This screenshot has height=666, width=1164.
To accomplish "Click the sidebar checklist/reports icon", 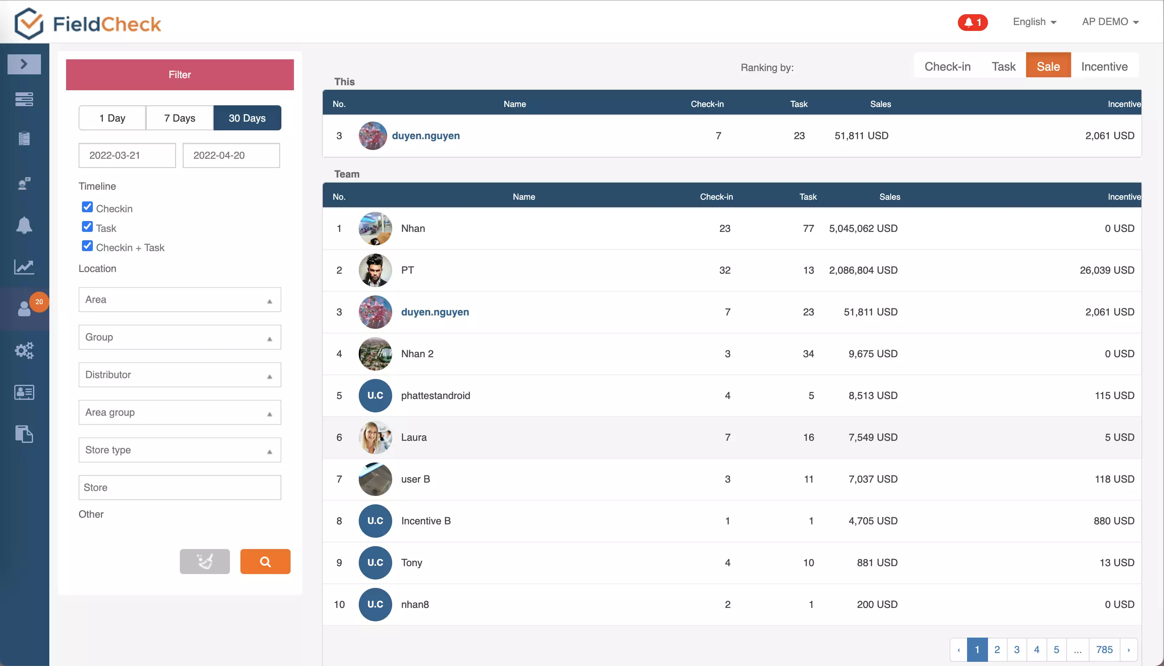I will coord(24,140).
